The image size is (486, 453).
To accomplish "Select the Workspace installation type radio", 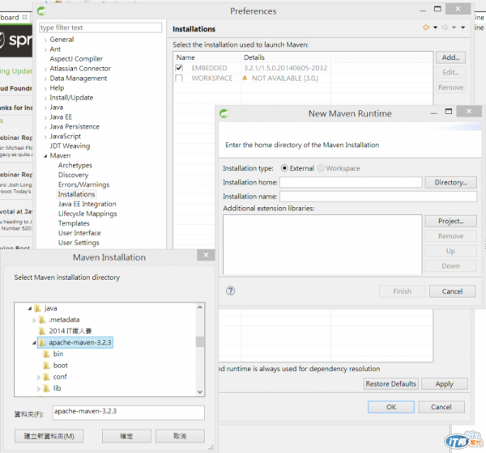I will (321, 168).
